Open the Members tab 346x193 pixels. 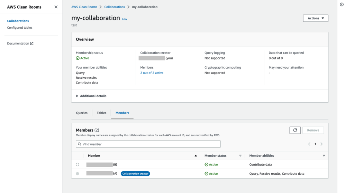(122, 113)
